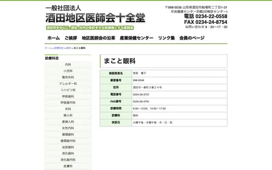The image size is (272, 170).
Task: Select アレルギー科 from the sidebar
Action: point(68,84)
